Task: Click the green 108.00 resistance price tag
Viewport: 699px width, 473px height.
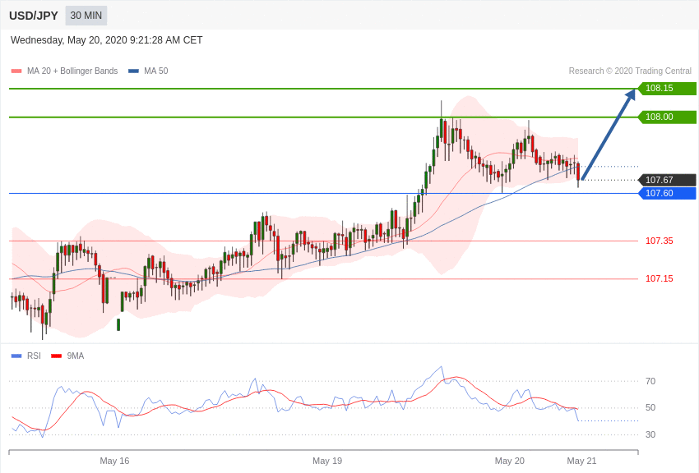Action: click(668, 117)
